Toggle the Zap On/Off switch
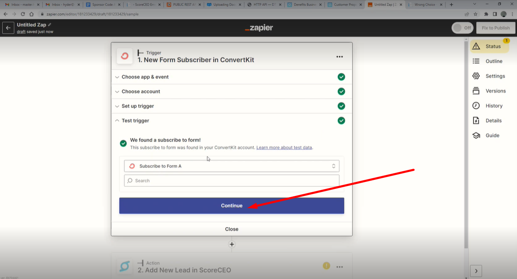The image size is (517, 279). coord(462,28)
